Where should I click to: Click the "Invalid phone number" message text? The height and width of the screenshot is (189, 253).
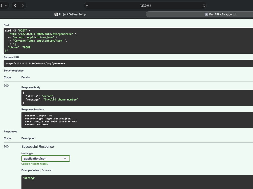pos(61,100)
